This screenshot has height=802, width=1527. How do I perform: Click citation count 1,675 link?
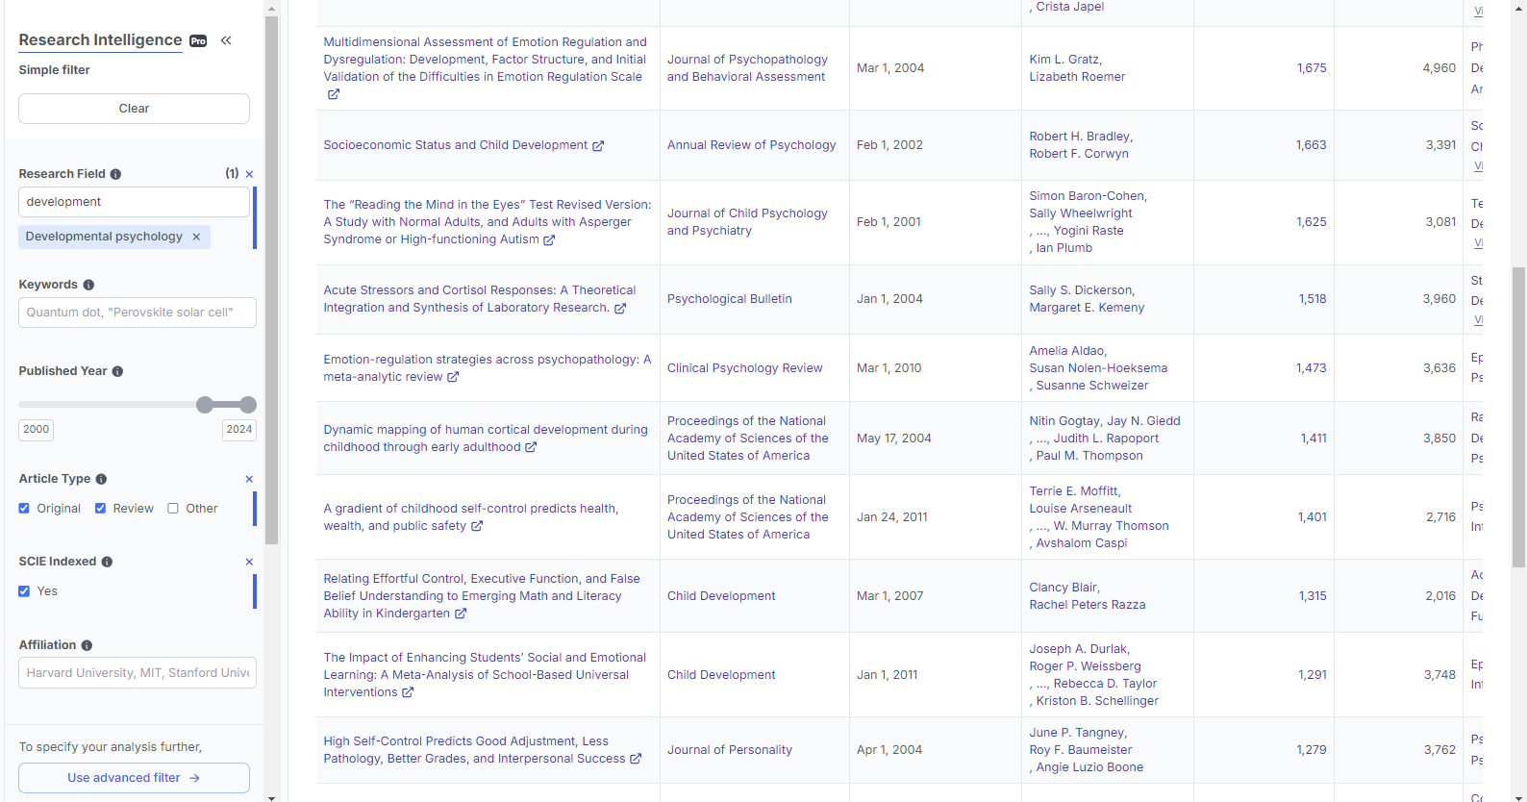[x=1312, y=68]
